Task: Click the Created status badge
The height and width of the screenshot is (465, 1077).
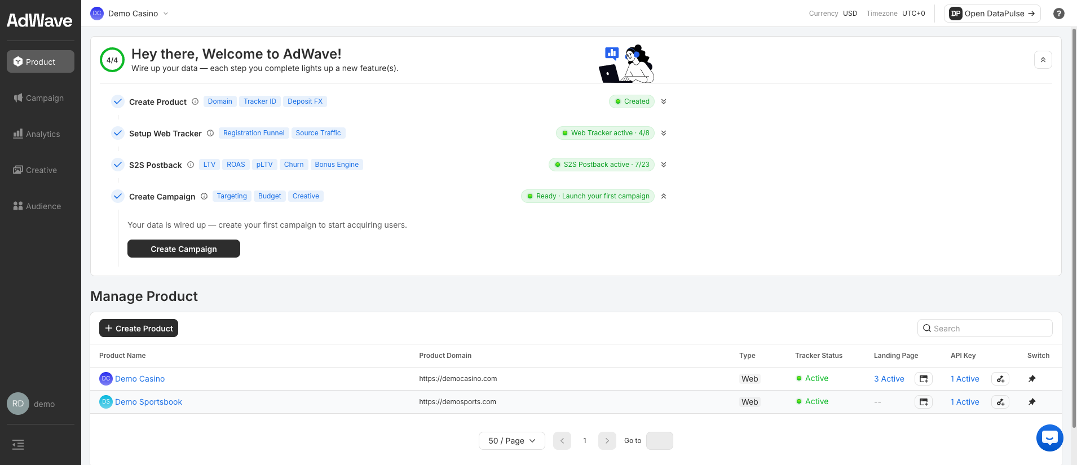Action: pos(632,101)
